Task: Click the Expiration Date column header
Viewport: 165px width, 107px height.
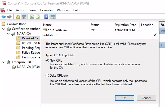Action: point(125,25)
